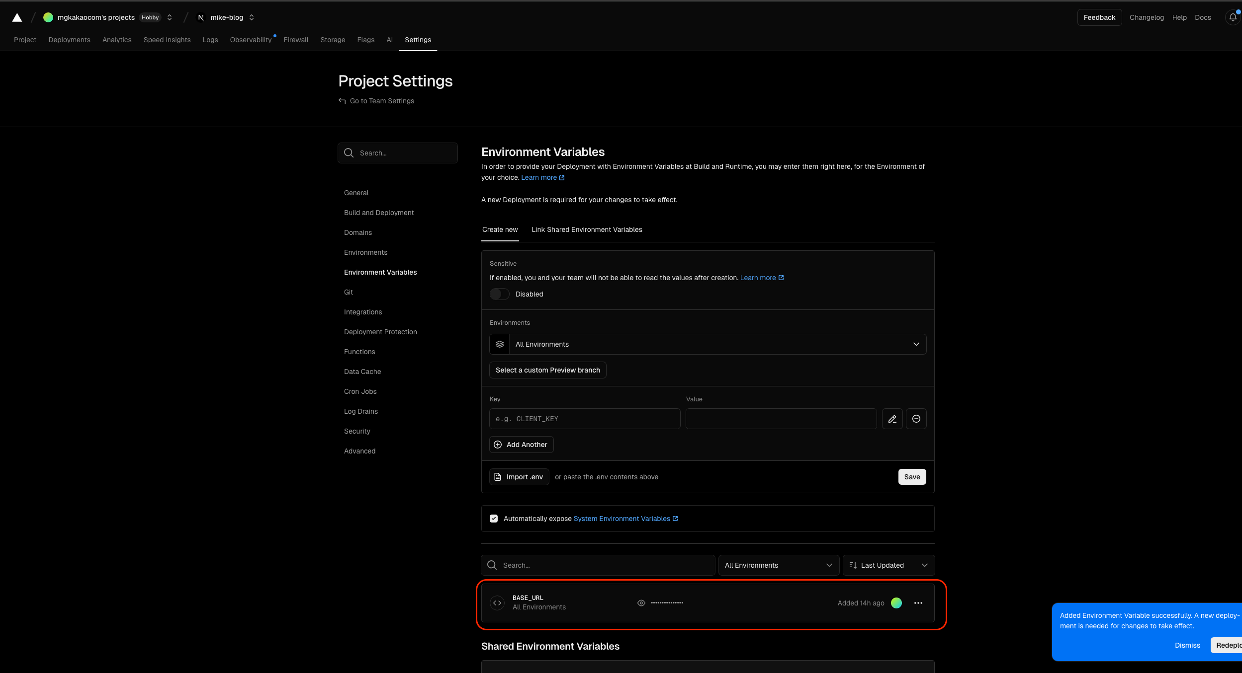Click the magnifier icon in settings search
The width and height of the screenshot is (1242, 673).
click(349, 153)
